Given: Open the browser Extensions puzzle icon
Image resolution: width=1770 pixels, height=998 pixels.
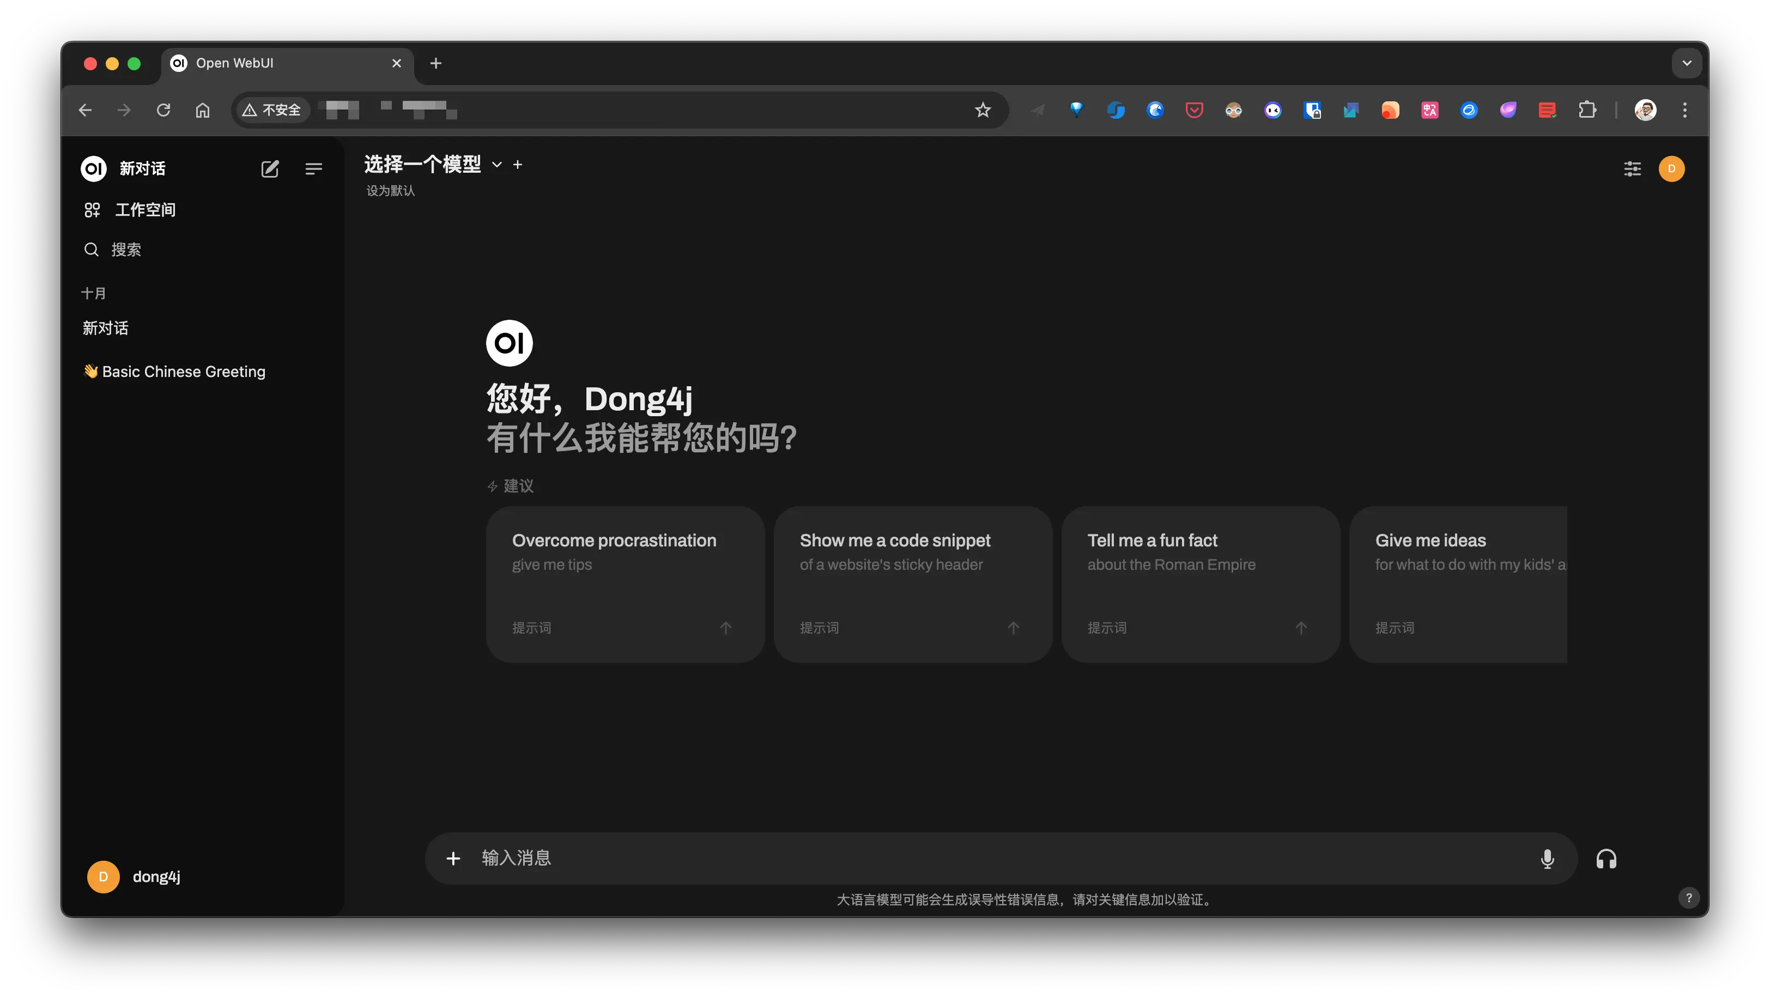Looking at the screenshot, I should [x=1586, y=110].
